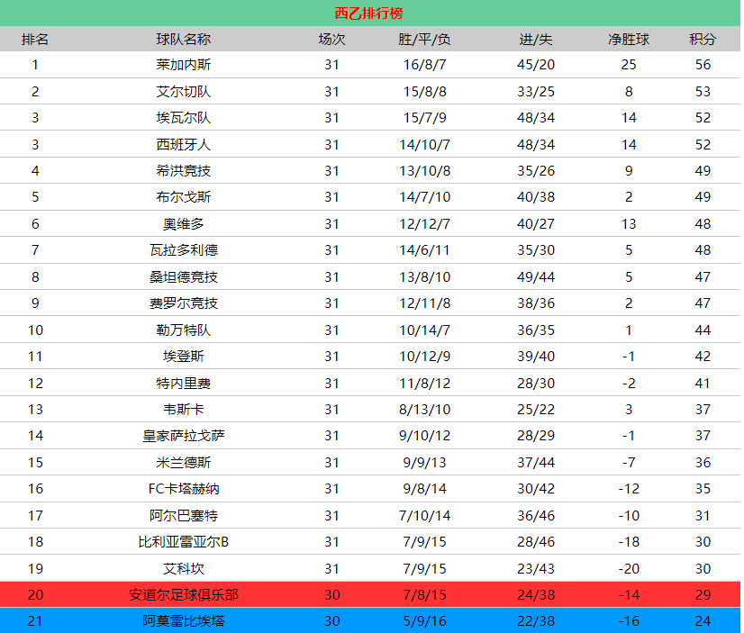
Task: Click on team 西班牙人
Action: point(183,144)
